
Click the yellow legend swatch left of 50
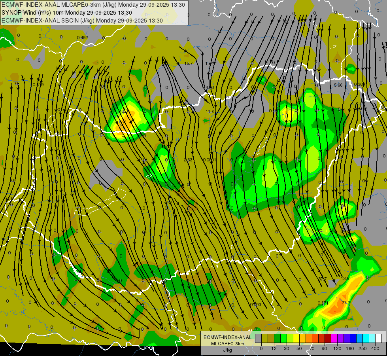pos(296,338)
